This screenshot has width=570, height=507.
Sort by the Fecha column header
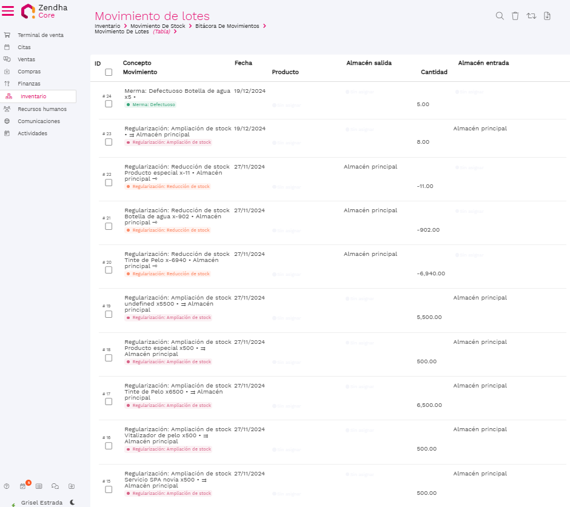click(243, 63)
